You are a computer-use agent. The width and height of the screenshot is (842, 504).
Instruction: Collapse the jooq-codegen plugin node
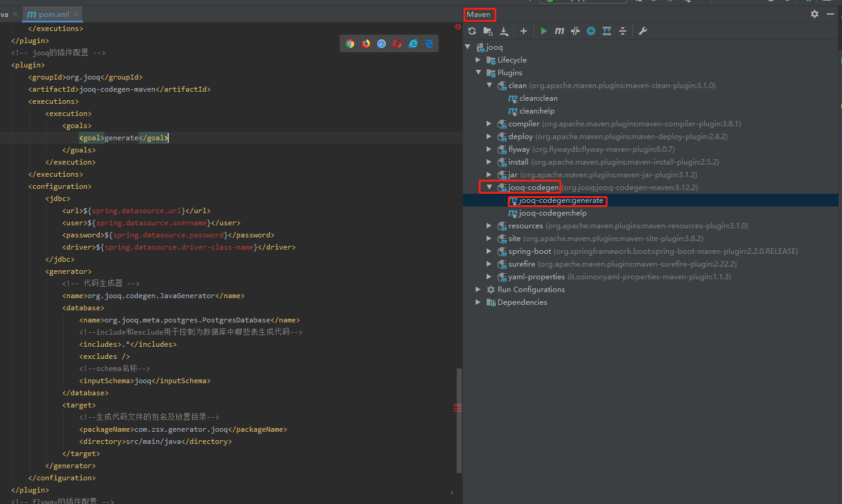click(490, 188)
